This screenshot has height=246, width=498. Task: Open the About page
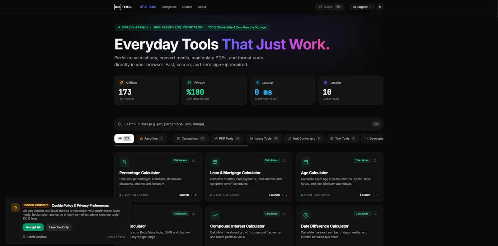click(x=202, y=7)
